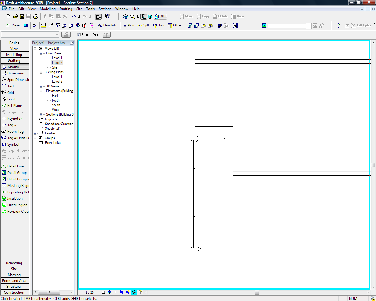This screenshot has width=376, height=301.
Task: Open the Rendering design bar tab
Action: point(14,263)
